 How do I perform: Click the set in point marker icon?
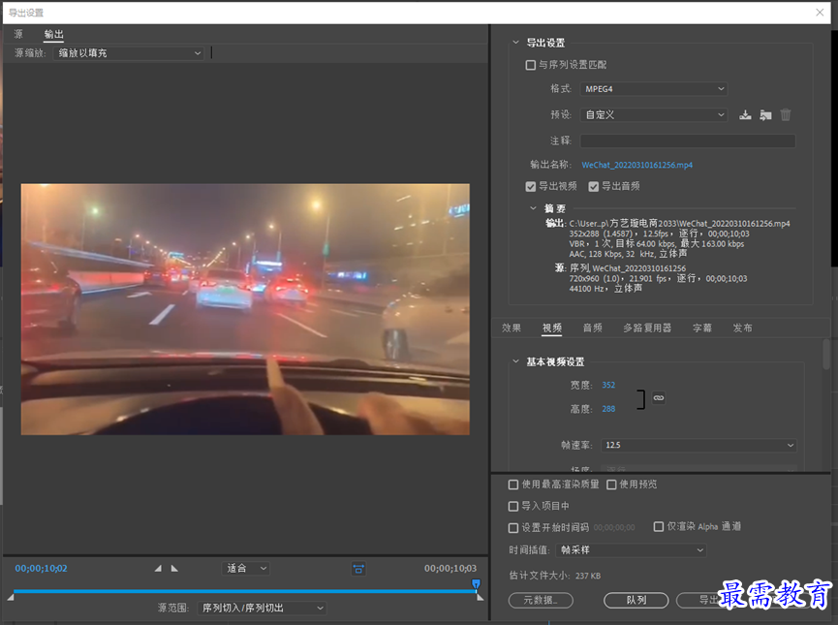pos(158,569)
